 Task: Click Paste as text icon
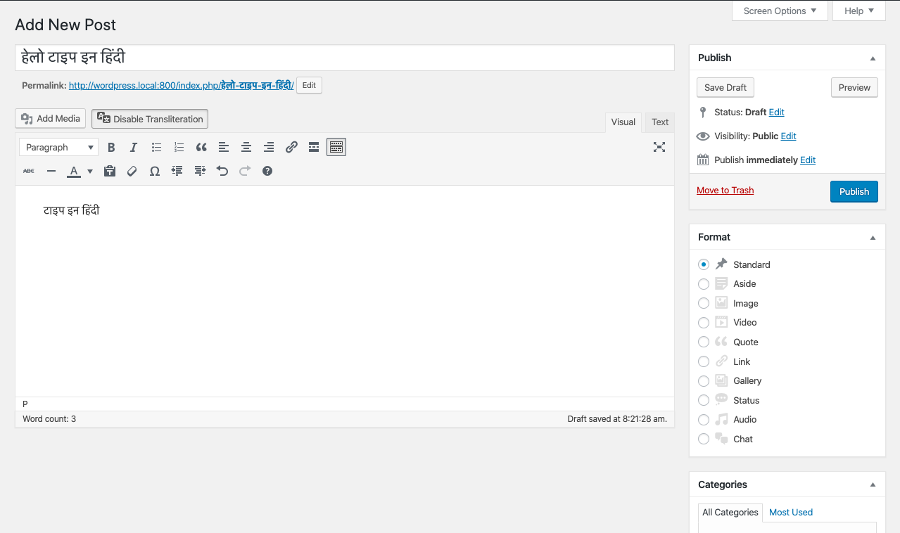click(110, 171)
